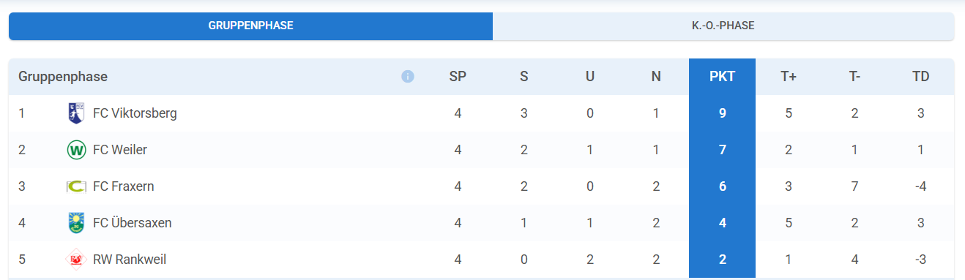Viewport: 965px width, 280px height.
Task: Click the info icon beside Gruppenphase header
Action: (x=408, y=77)
